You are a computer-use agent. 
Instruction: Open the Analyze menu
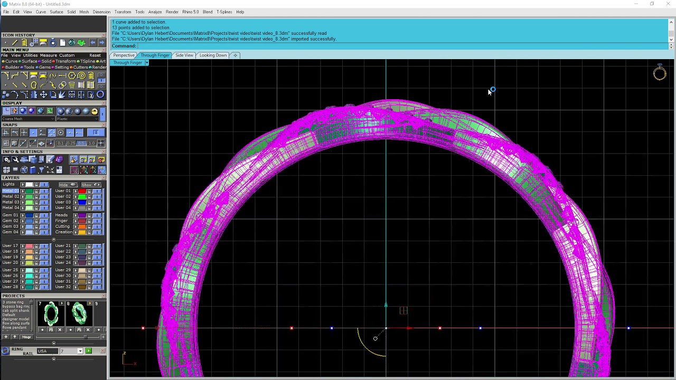pos(155,12)
